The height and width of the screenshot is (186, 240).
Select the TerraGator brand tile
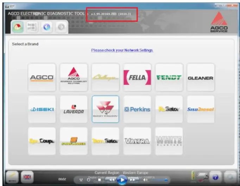point(106,141)
